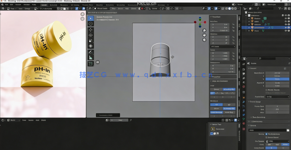291x150 pixels.
Task: Toggle visibility of the Camera in the Outliner
Action: click(286, 18)
